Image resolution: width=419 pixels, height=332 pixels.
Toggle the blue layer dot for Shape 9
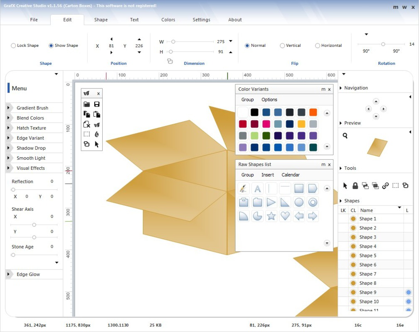(408, 292)
